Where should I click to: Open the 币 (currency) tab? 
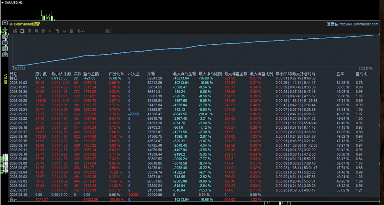pyautogui.click(x=57, y=31)
